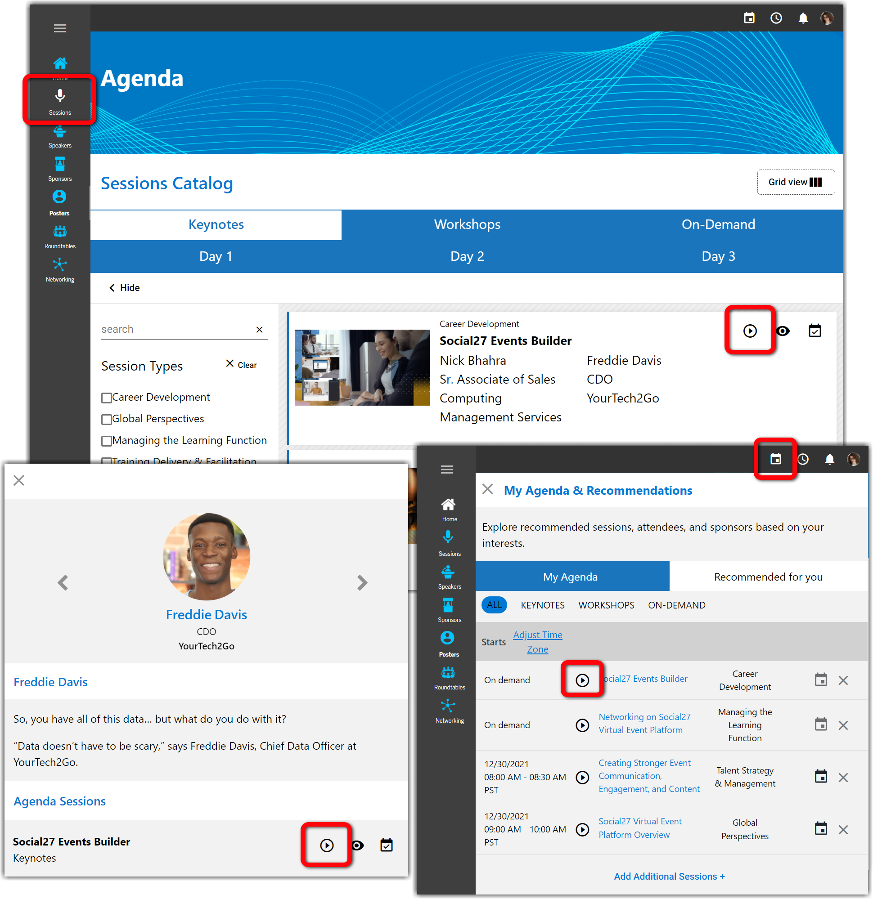
Task: Open the My Agenda calendar icon in the lower panel
Action: click(775, 459)
